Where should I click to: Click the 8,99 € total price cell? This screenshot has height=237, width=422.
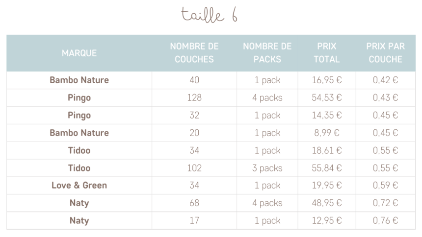click(327, 133)
